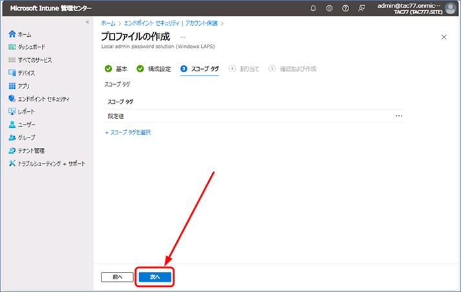Open feedback icon in header
Viewport: 461px width, 292px height.
(361, 8)
